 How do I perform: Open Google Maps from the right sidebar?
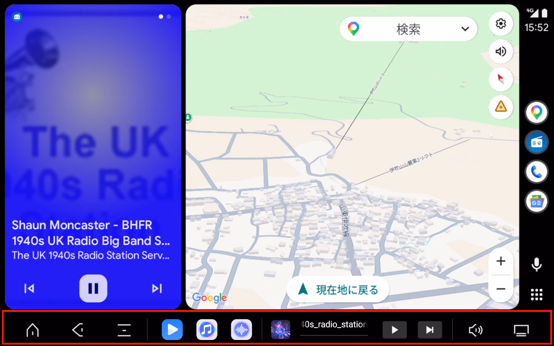click(536, 112)
